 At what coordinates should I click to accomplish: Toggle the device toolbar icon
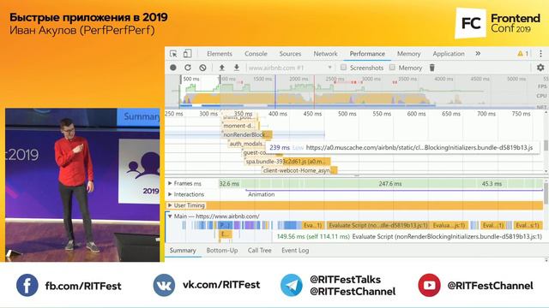point(187,53)
